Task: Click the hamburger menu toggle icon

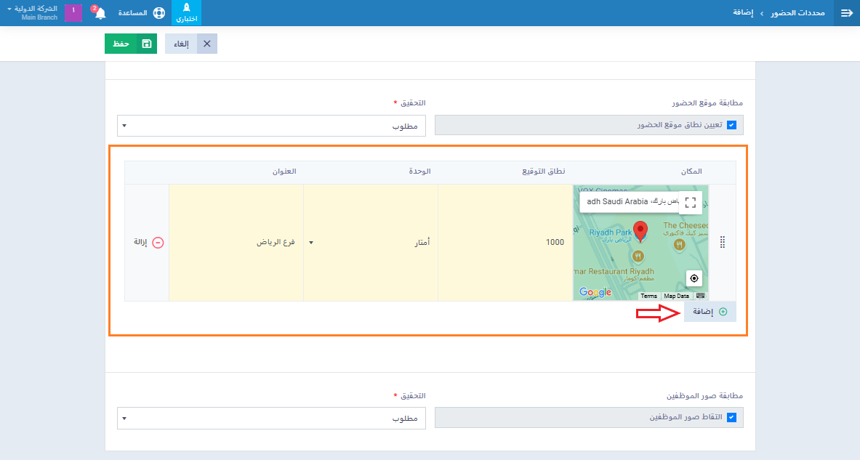Action: click(846, 13)
